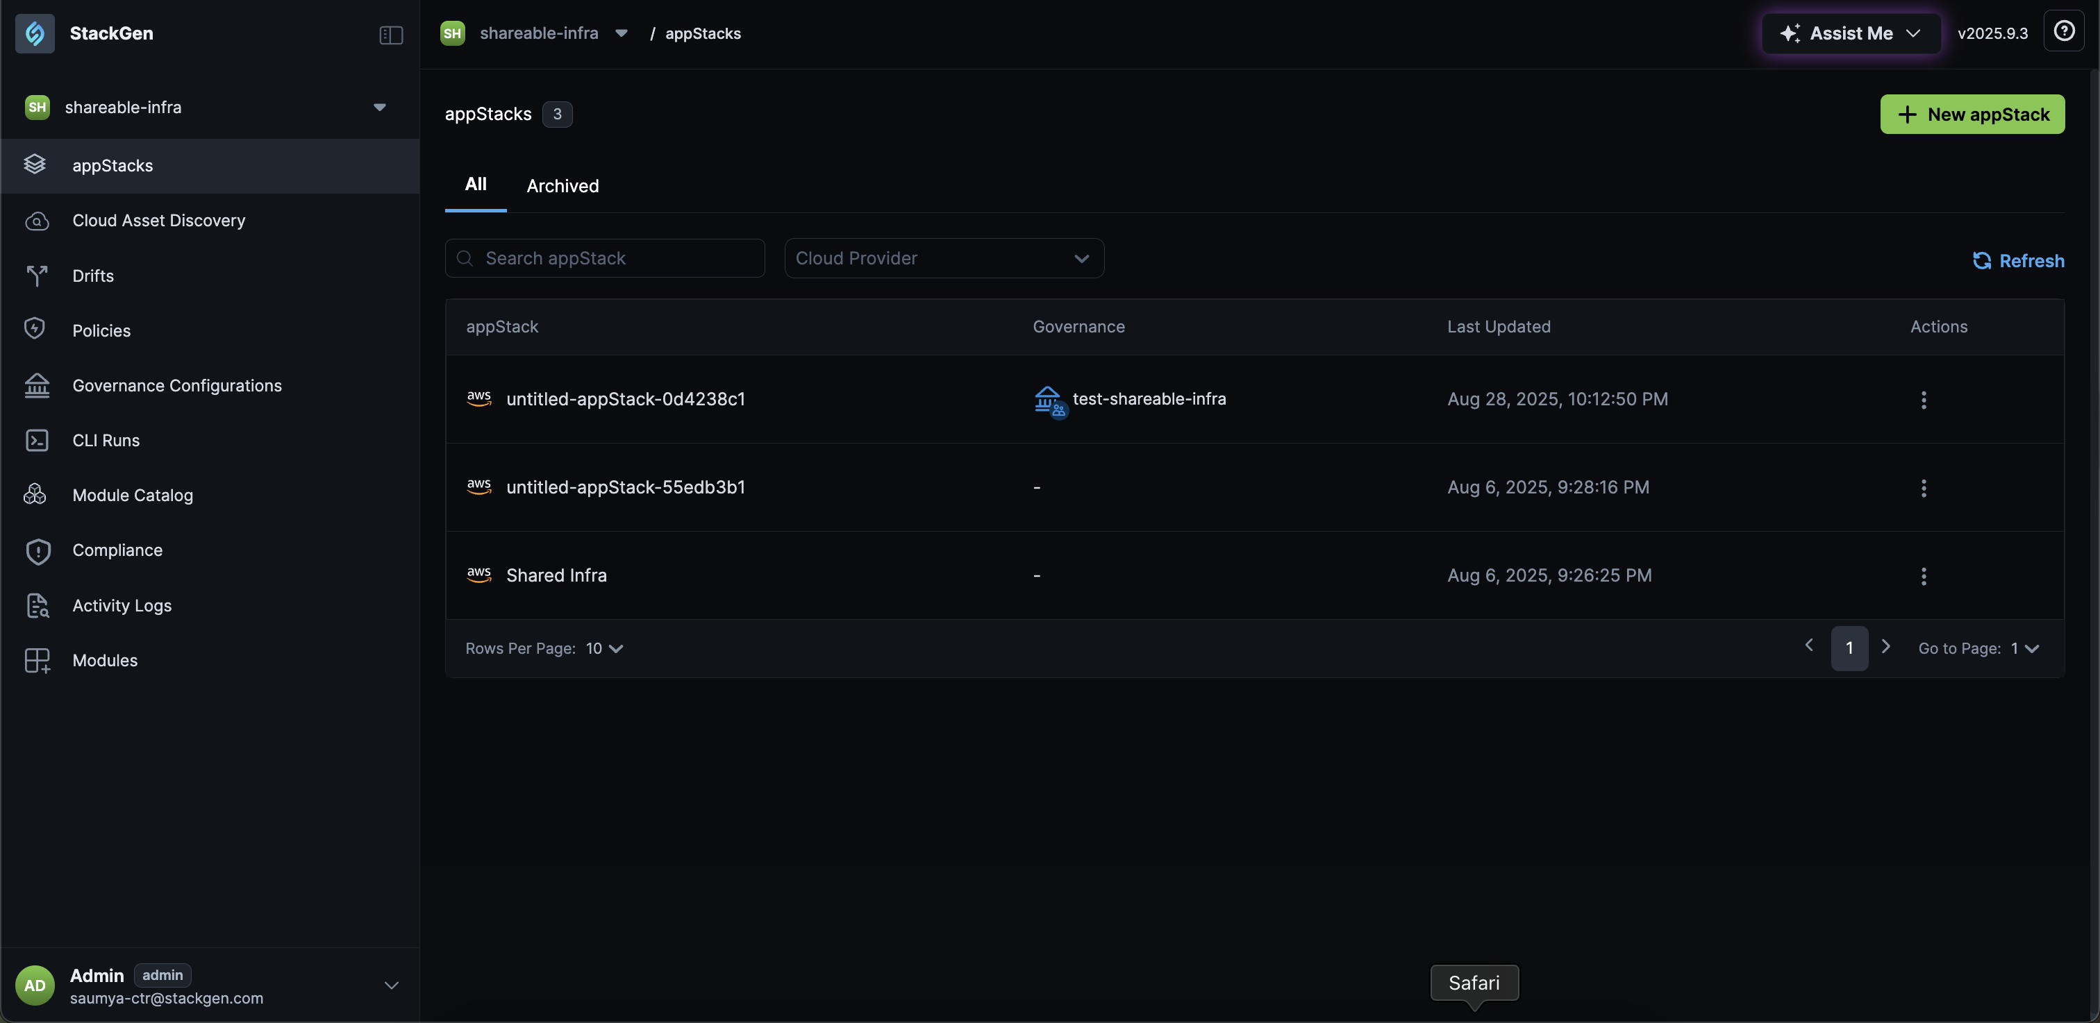2100x1023 pixels.
Task: Click the appStacks count badge 3
Action: click(557, 114)
